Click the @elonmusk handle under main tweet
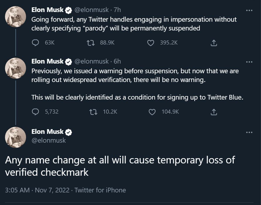 coord(49,140)
